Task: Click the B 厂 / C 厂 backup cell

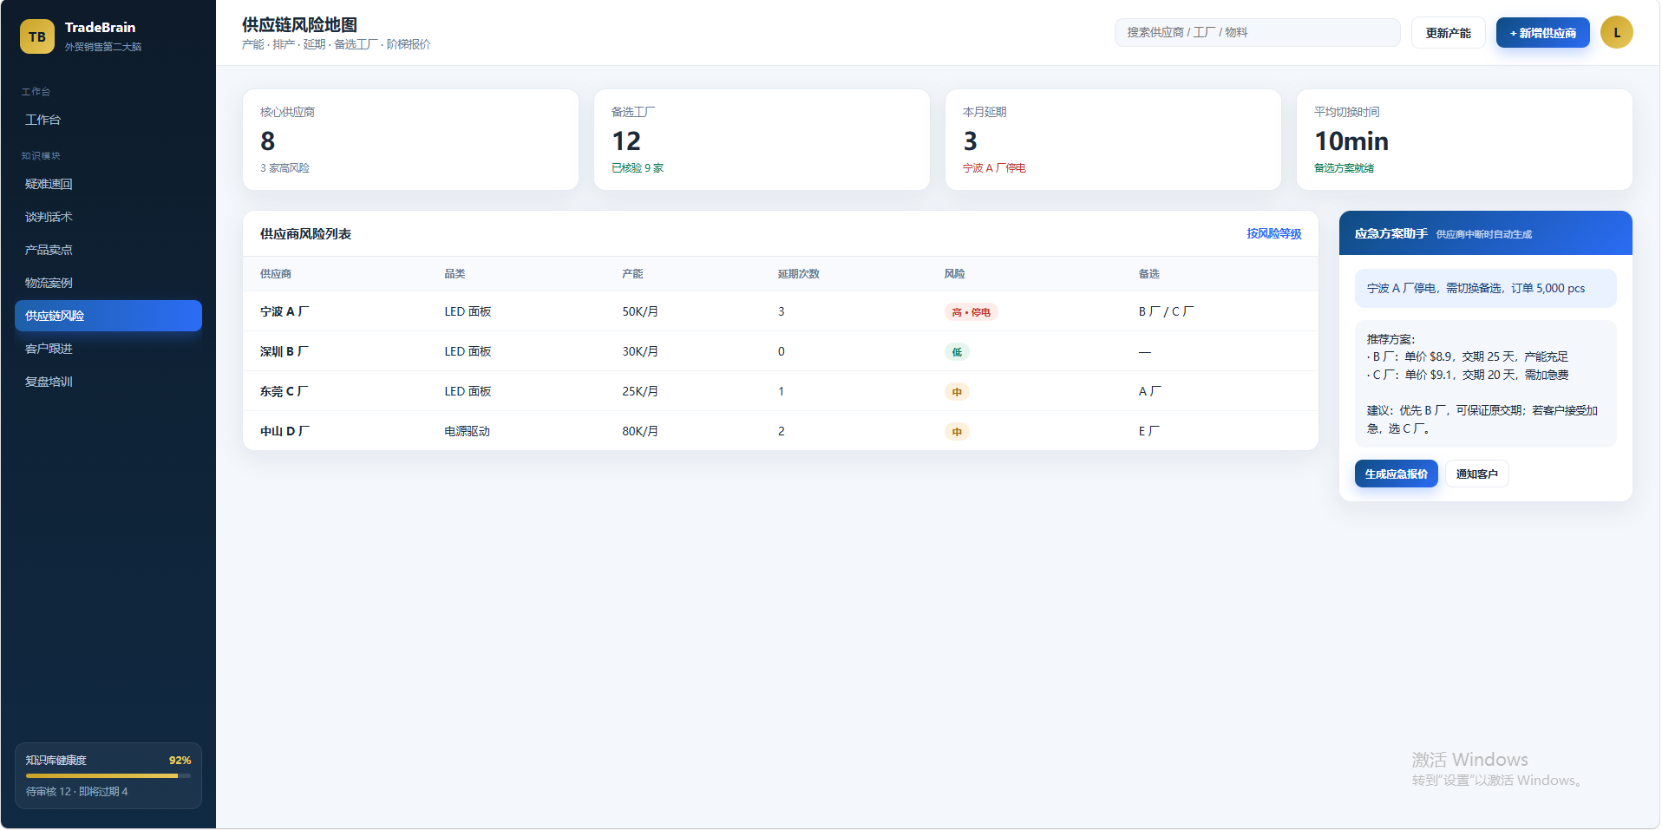Action: point(1166,311)
